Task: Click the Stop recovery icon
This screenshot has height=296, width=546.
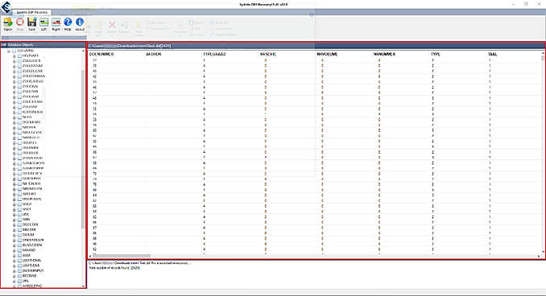Action: click(20, 24)
